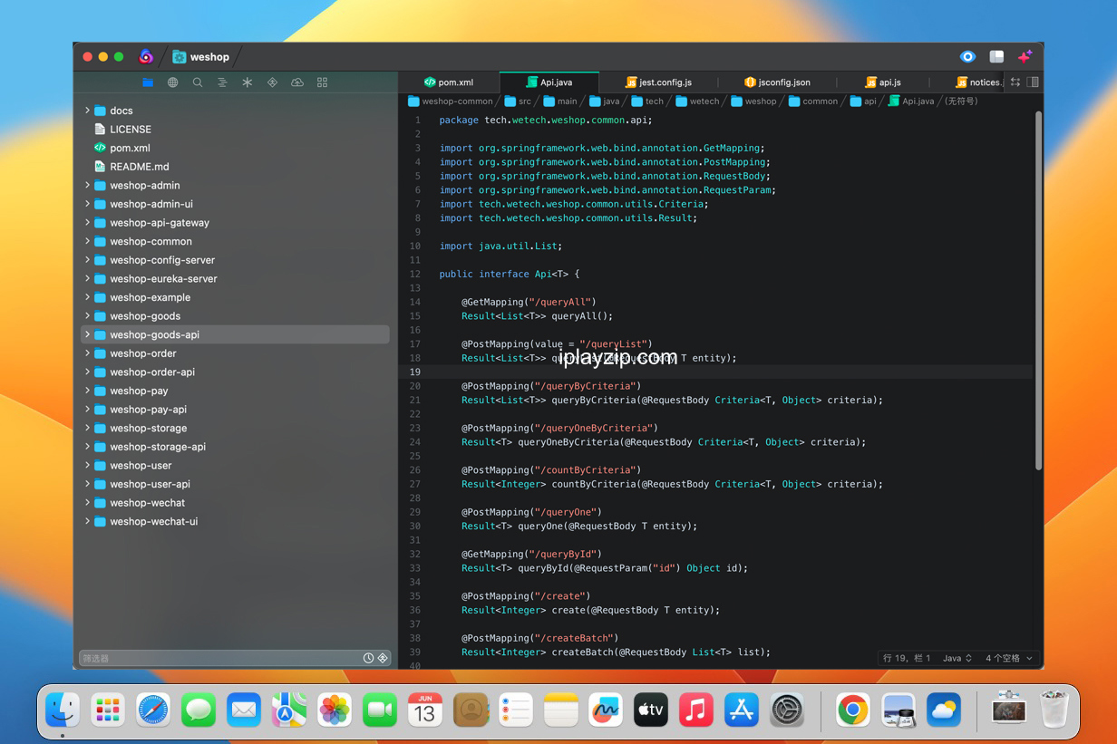Viewport: 1117px width, 744px height.
Task: Toggle the split editor pane icon
Action: (1033, 82)
